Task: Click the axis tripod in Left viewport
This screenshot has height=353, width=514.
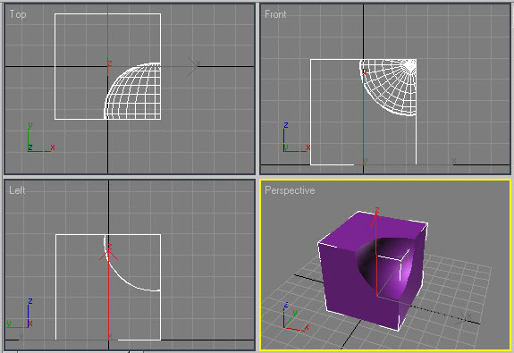Action: pos(21,313)
